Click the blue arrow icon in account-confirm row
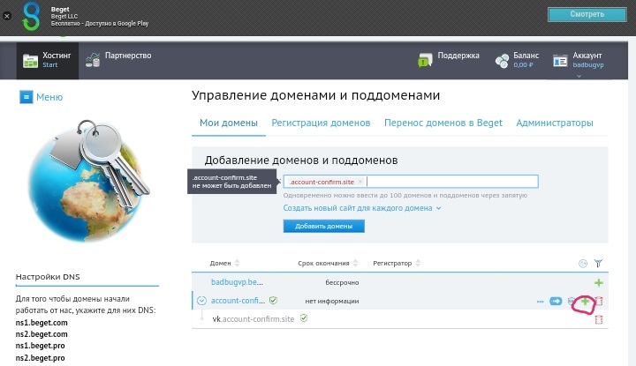Image resolution: width=636 pixels, height=366 pixels. pyautogui.click(x=556, y=302)
